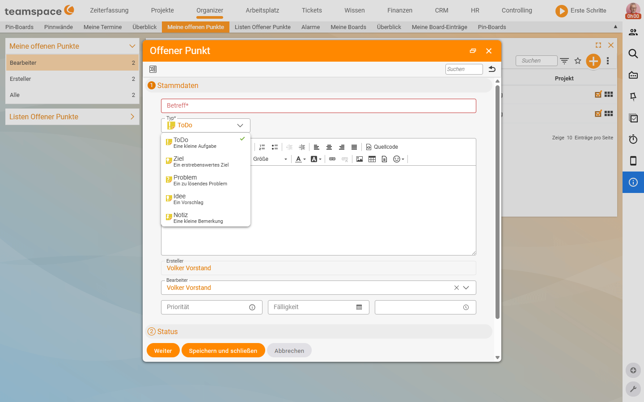Switch to the Meine Termine tab

pyautogui.click(x=102, y=27)
